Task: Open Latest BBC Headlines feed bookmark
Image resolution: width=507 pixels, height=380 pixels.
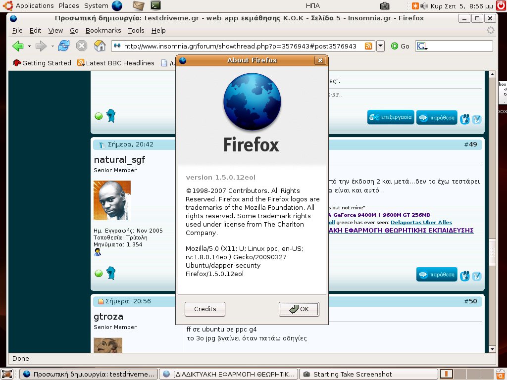Action: 116,63
